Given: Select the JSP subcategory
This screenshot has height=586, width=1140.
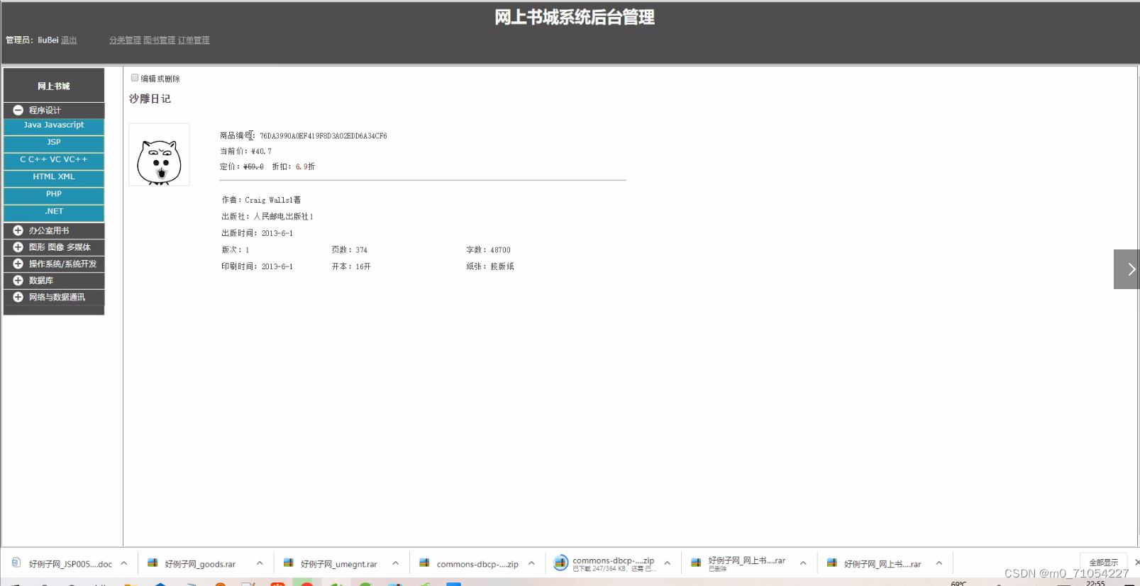Looking at the screenshot, I should (x=54, y=142).
